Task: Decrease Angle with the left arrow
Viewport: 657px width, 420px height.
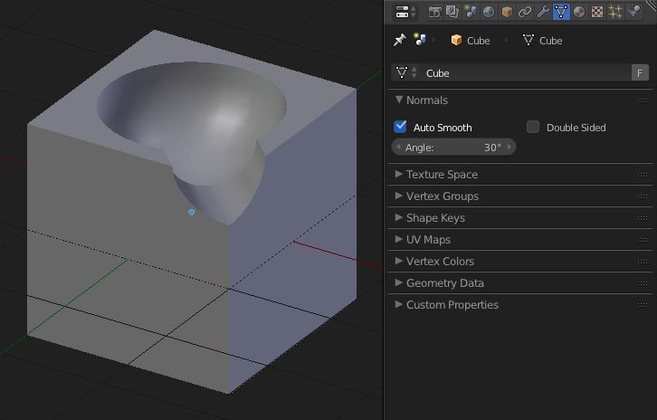Action: [398, 148]
